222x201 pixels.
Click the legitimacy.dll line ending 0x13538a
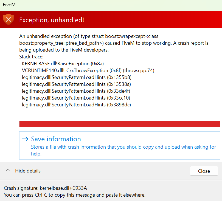[x=77, y=84]
